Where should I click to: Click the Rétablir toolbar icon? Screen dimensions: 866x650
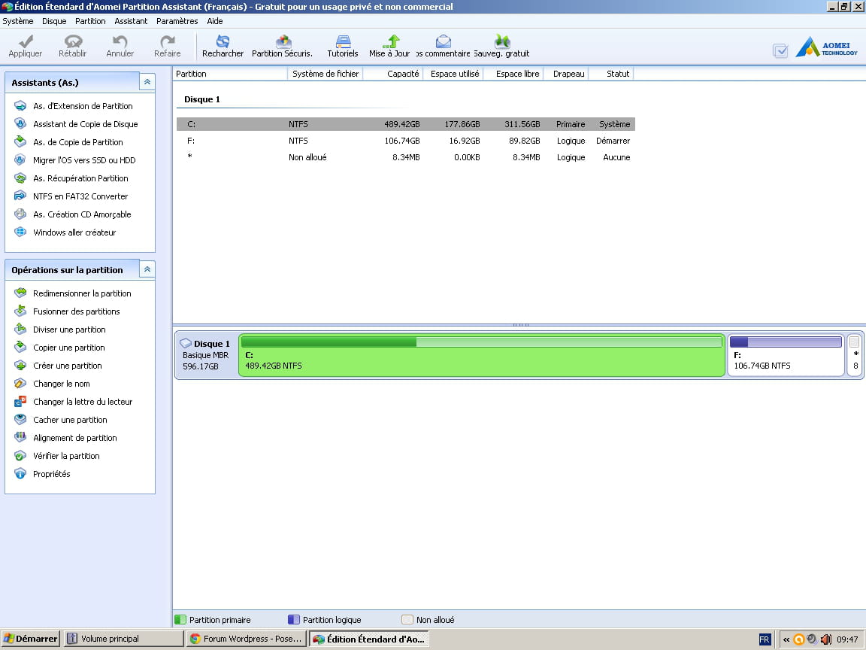[73, 42]
